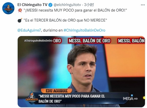147x108 pixels.
Task: Click the tweet line about TERCER BALÓN de ORO
Action: coord(65,20)
